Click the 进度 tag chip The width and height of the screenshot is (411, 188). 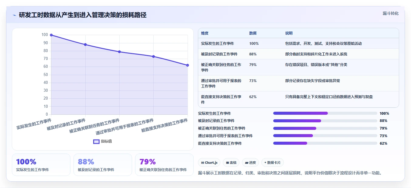click(x=250, y=163)
